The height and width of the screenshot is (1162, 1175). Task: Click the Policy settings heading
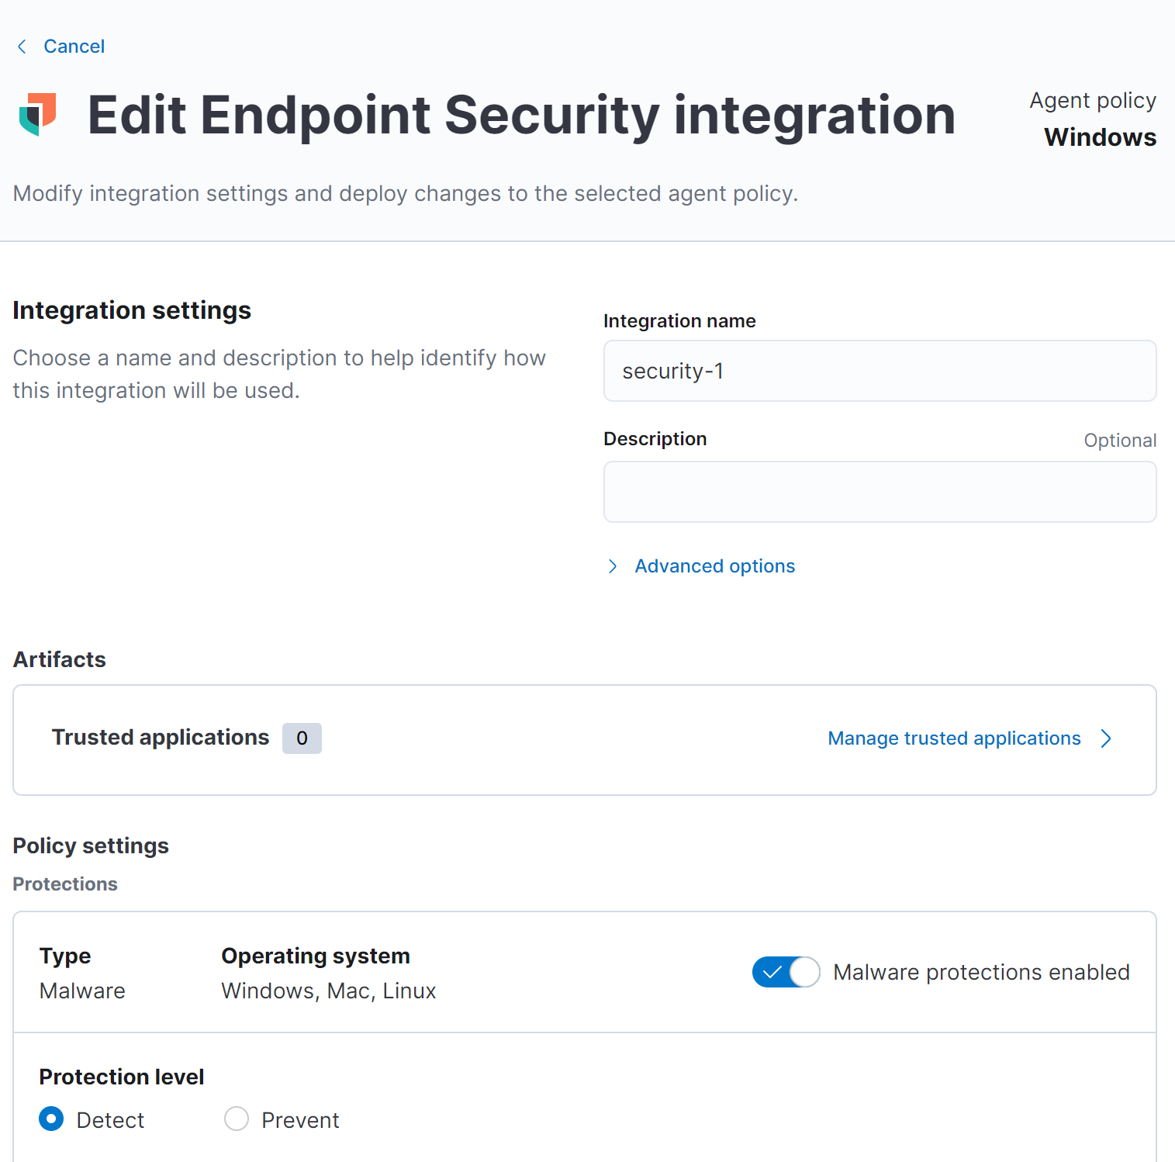91,846
